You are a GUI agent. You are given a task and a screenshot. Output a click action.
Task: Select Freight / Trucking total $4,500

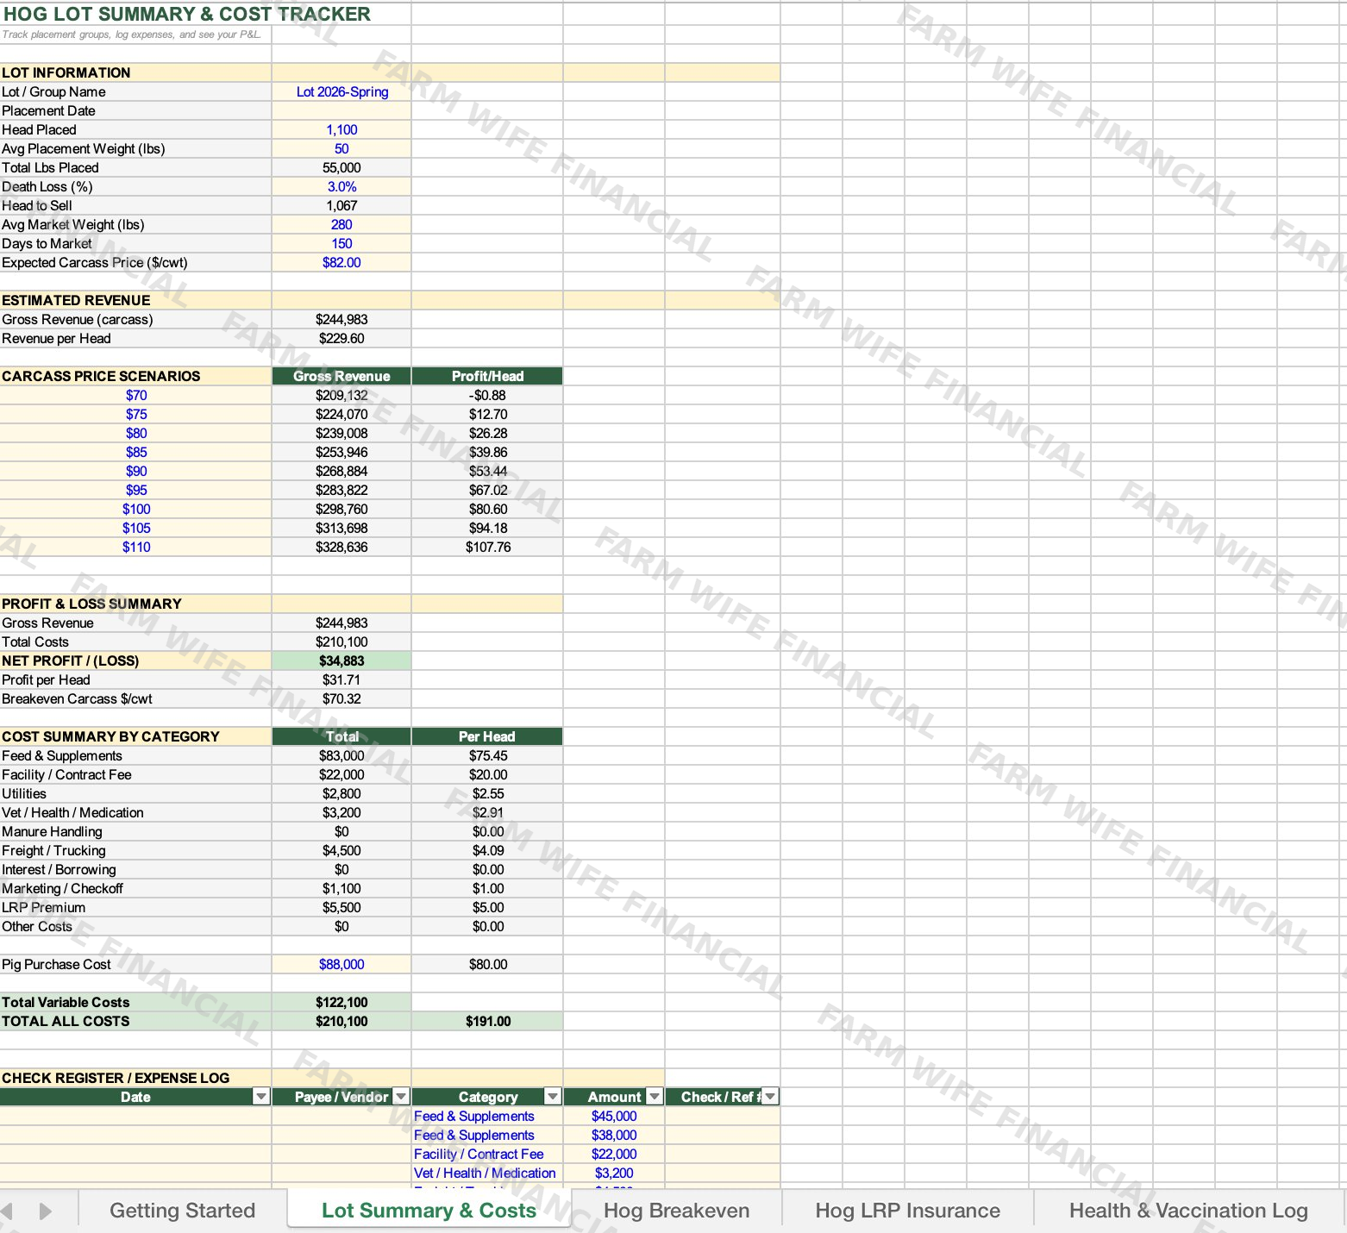point(341,851)
